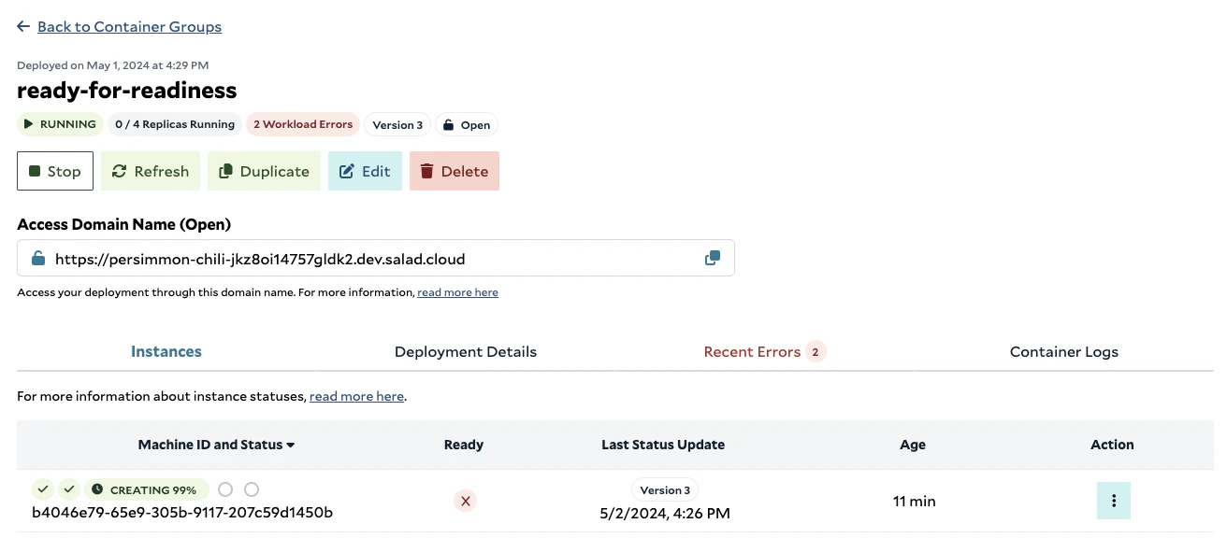Image resolution: width=1227 pixels, height=538 pixels.
Task: Click the CREATING 99% progress badge
Action: (x=147, y=489)
